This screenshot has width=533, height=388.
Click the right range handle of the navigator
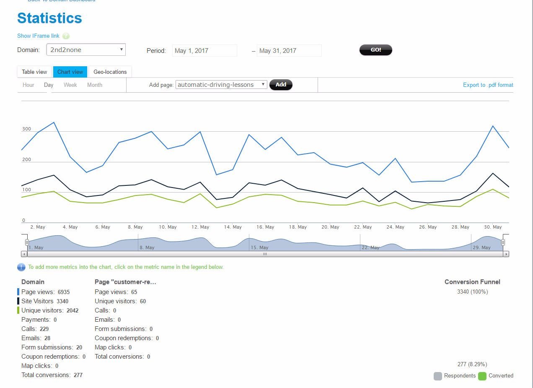click(503, 242)
